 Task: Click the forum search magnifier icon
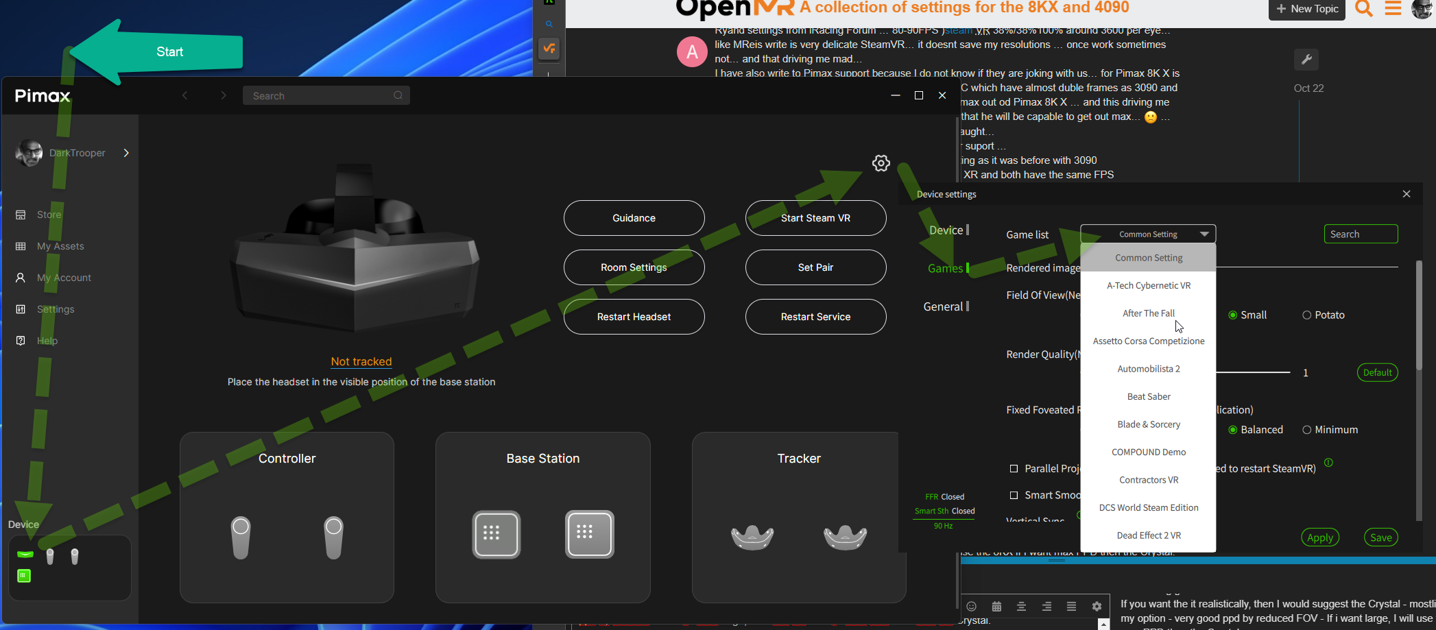pos(1363,9)
